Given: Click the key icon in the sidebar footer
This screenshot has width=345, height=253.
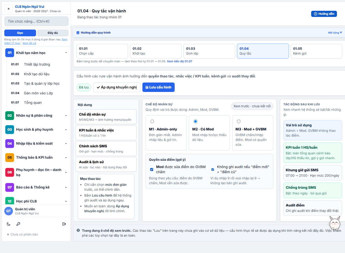Looking at the screenshot, I should pos(18,224).
